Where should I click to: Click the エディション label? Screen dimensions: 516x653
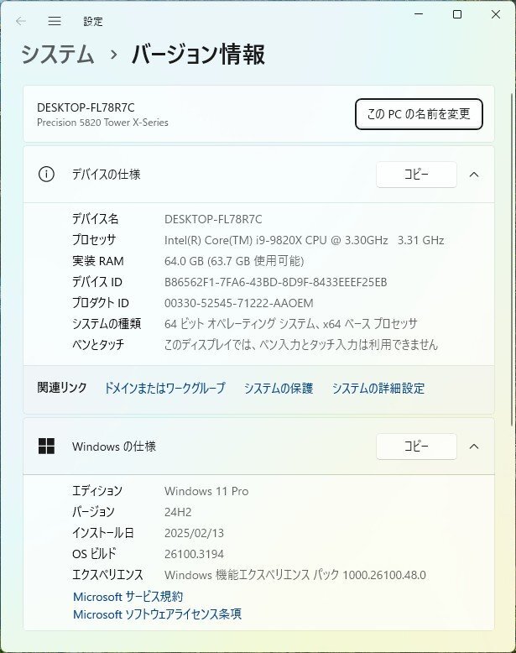pos(97,490)
